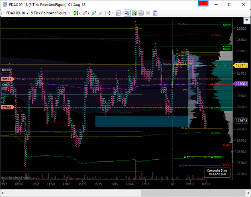Select the crosshair cursor icon
This screenshot has height=197, width=251.
109,13
